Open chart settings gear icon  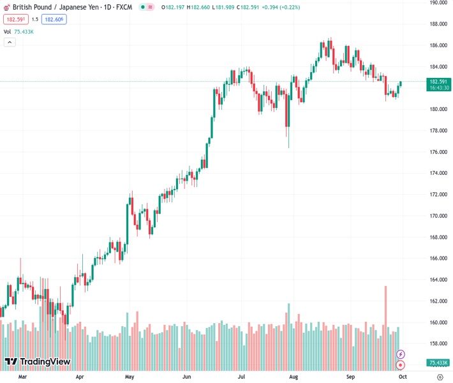[x=440, y=377]
